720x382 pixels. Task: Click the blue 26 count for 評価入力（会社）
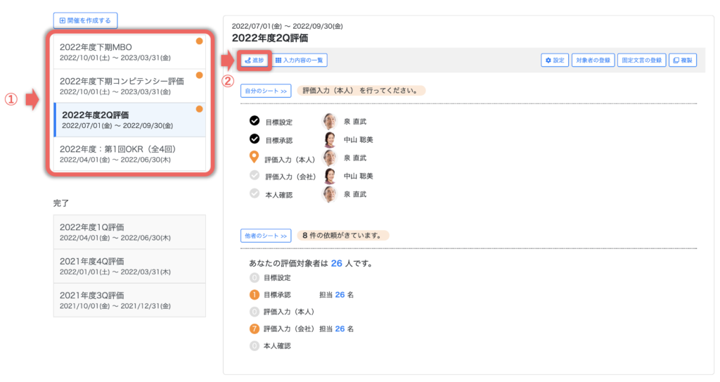[x=340, y=329]
